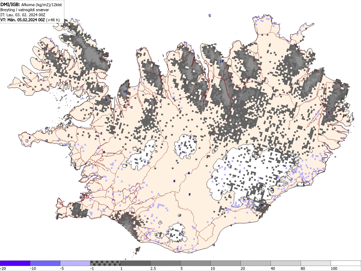Select the darkest gray 1 to 2.5 legend swatch
This screenshot has width=361, height=271.
[x=135, y=263]
